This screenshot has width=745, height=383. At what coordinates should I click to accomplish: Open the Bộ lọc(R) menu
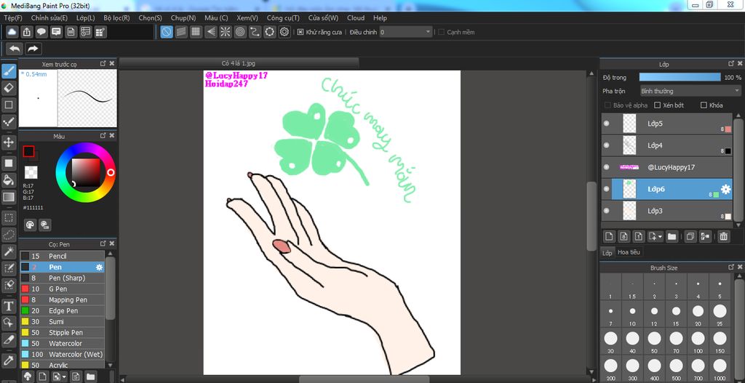click(116, 18)
